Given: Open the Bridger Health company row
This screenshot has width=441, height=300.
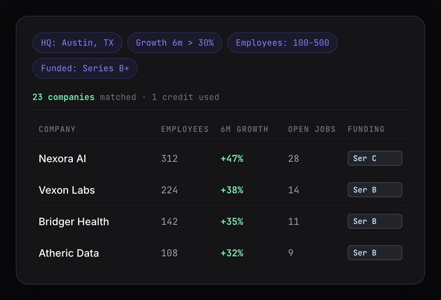Looking at the screenshot, I should point(220,221).
